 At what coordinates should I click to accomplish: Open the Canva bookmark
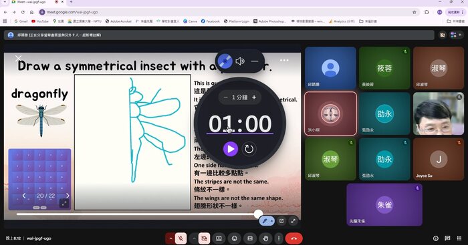point(190,21)
